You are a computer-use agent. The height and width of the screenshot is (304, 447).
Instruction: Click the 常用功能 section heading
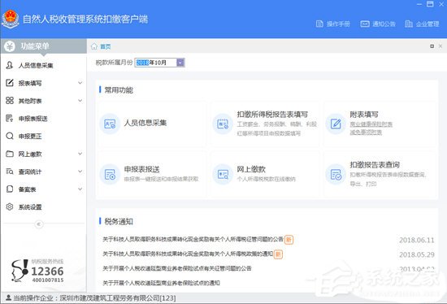[119, 90]
